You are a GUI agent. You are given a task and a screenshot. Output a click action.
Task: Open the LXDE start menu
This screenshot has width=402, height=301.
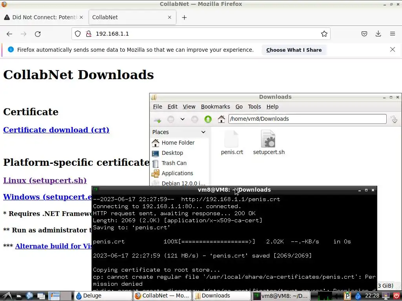pos(6,296)
